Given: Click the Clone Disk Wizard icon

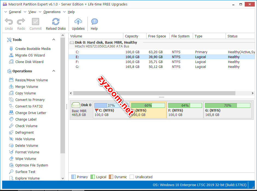Looking at the screenshot, I should (11, 62).
